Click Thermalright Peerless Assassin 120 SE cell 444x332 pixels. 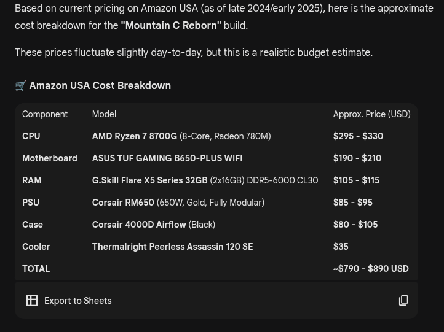tap(172, 247)
